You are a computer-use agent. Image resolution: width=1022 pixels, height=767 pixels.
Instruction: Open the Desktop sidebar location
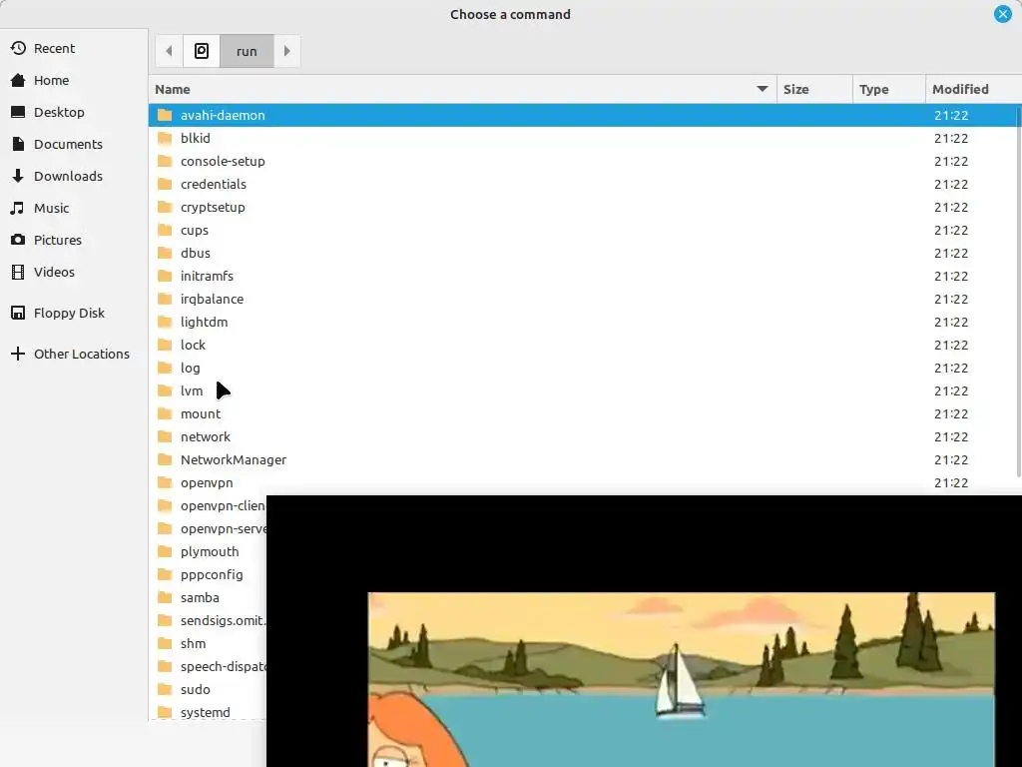click(x=74, y=112)
